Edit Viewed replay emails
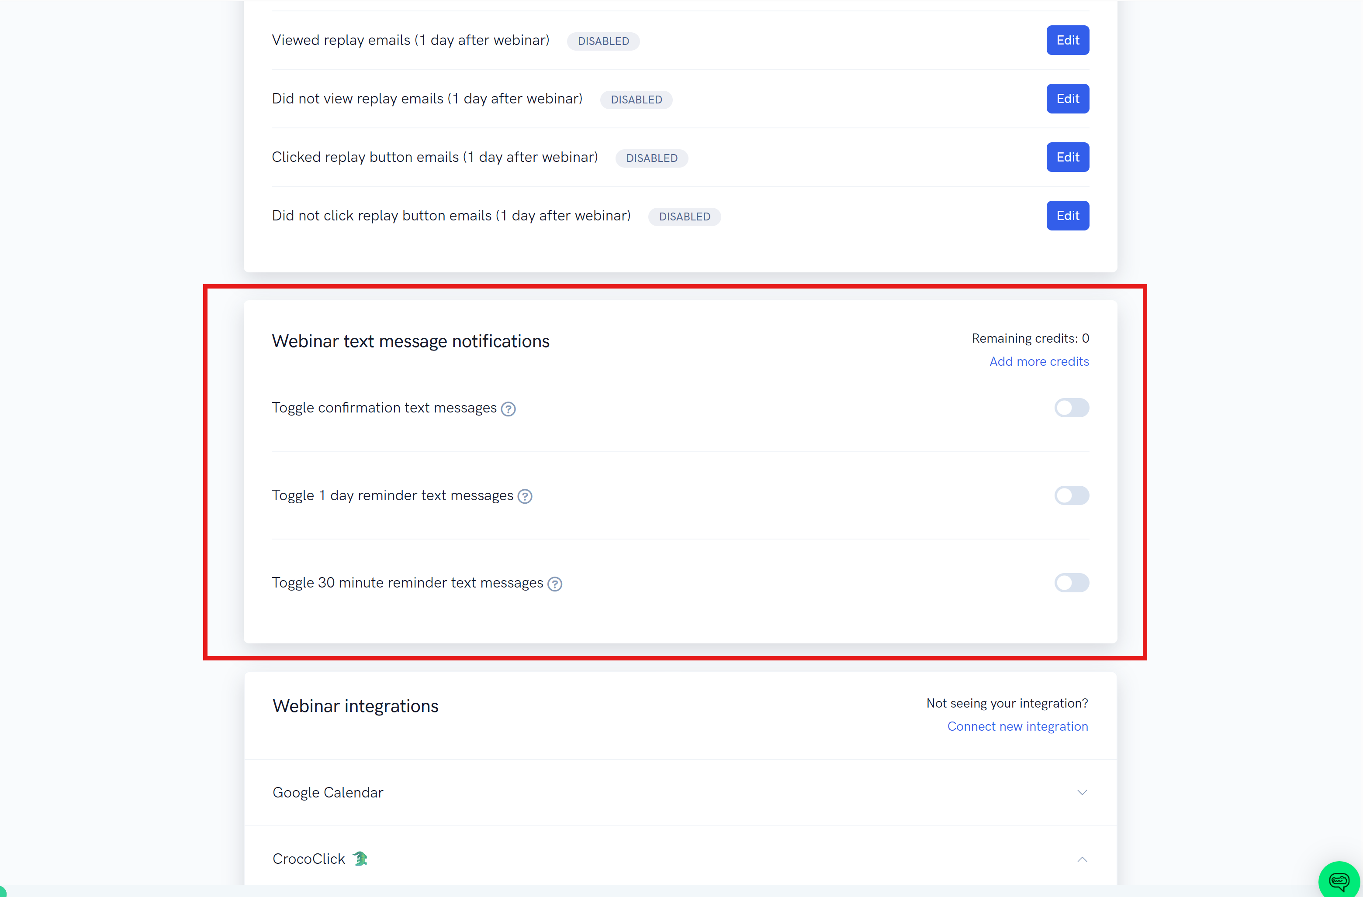Viewport: 1363px width, 897px height. point(1068,40)
